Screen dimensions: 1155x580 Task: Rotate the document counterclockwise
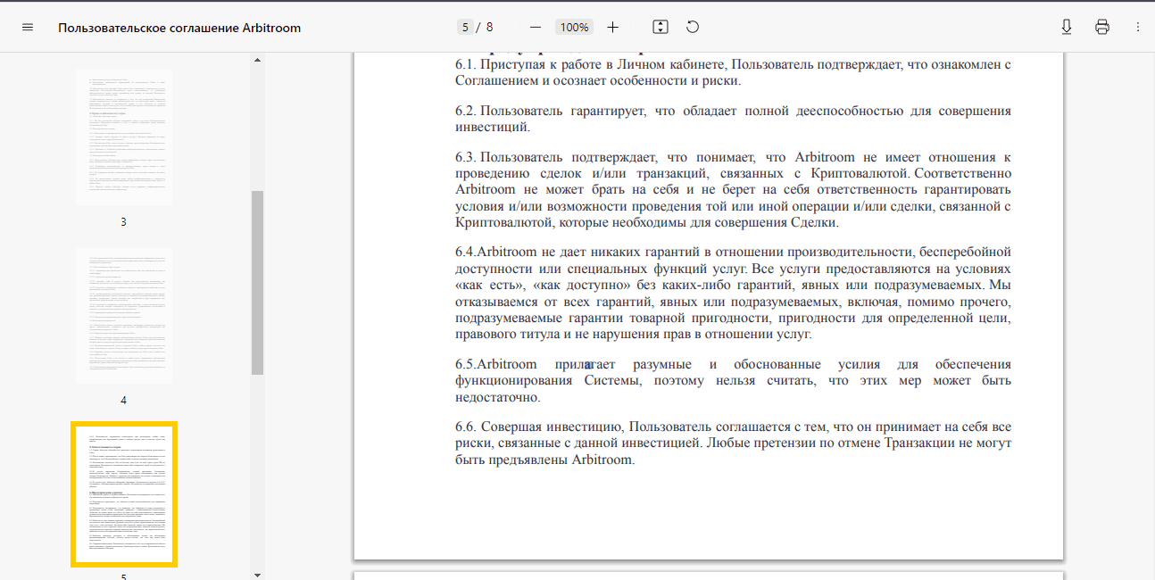[x=693, y=28]
